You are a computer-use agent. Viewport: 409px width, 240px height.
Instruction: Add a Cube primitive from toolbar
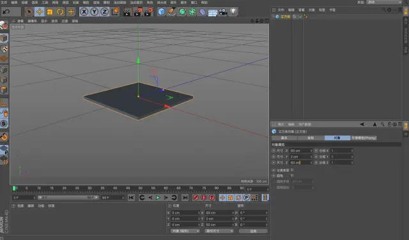[x=162, y=12]
